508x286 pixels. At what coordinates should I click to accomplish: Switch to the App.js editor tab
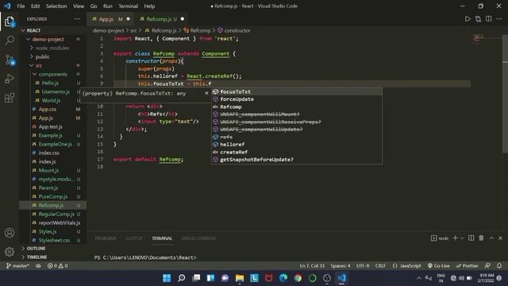pyautogui.click(x=110, y=19)
